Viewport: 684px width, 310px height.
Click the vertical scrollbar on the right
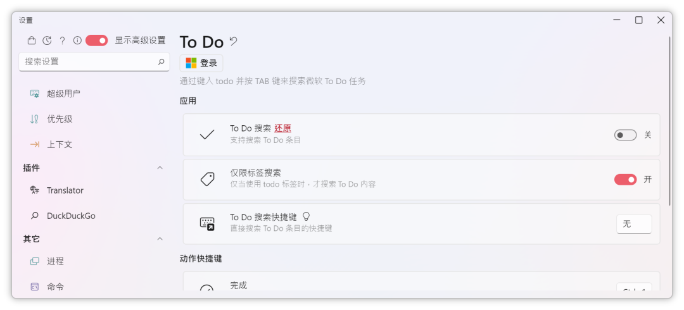coord(669,121)
